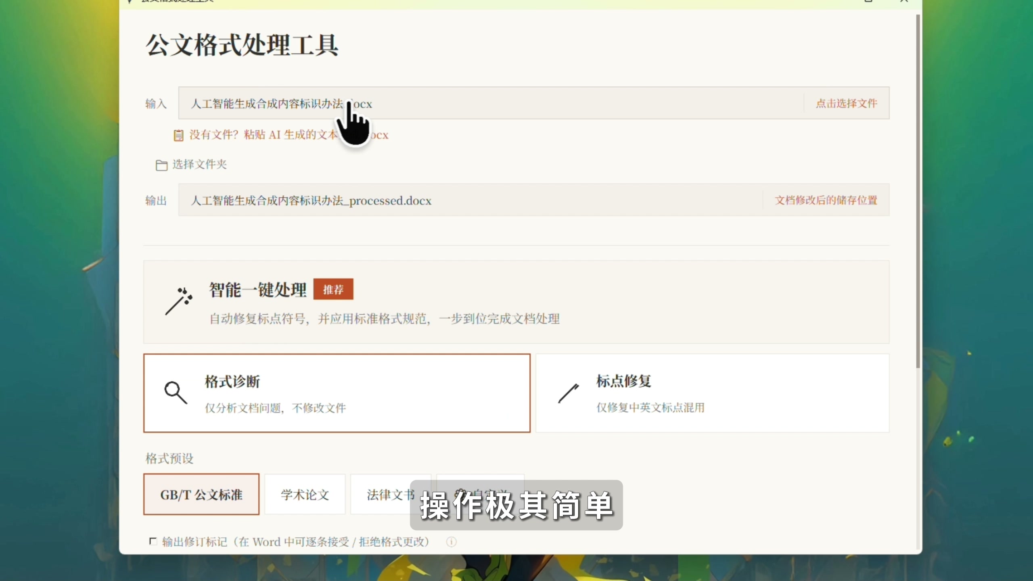The image size is (1033, 581).
Task: Run the 智能一键处理 card
Action: coord(516,302)
